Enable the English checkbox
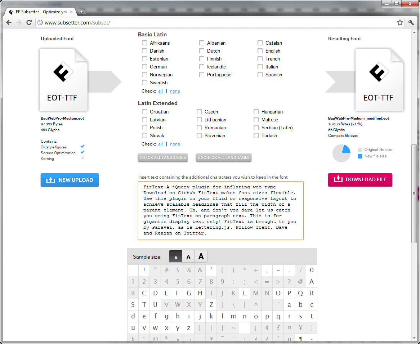This screenshot has width=420, height=344. pos(260,51)
